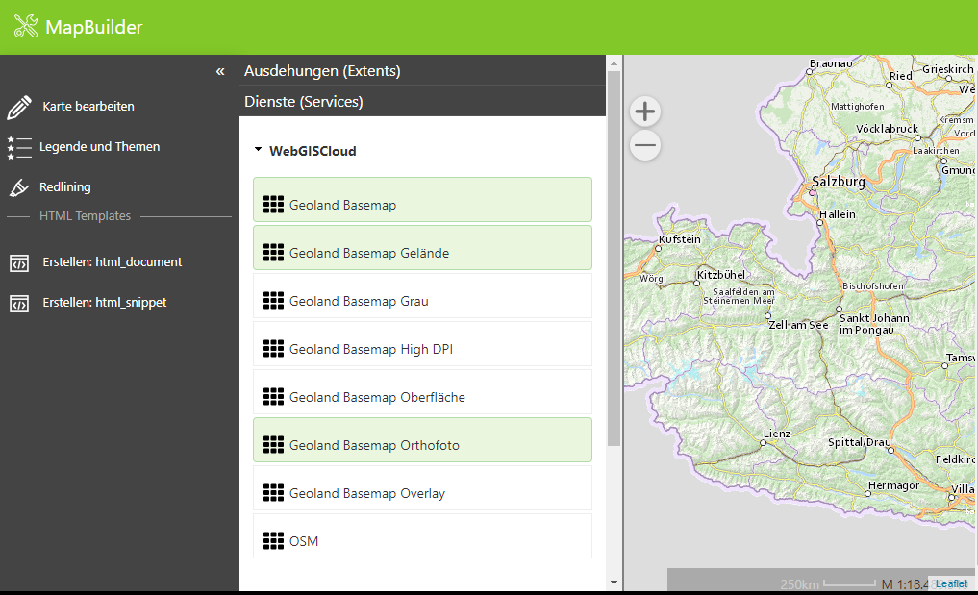Click the Hermagor label on the map
978x595 pixels.
(x=893, y=485)
